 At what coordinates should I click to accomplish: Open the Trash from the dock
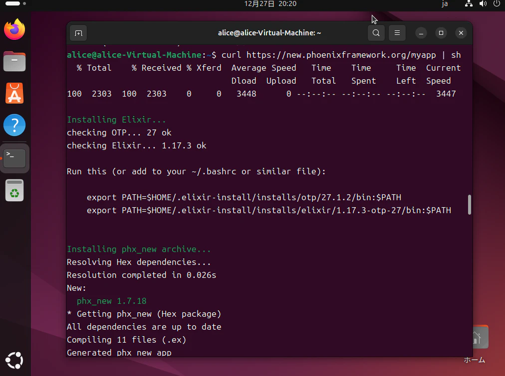[x=14, y=190]
